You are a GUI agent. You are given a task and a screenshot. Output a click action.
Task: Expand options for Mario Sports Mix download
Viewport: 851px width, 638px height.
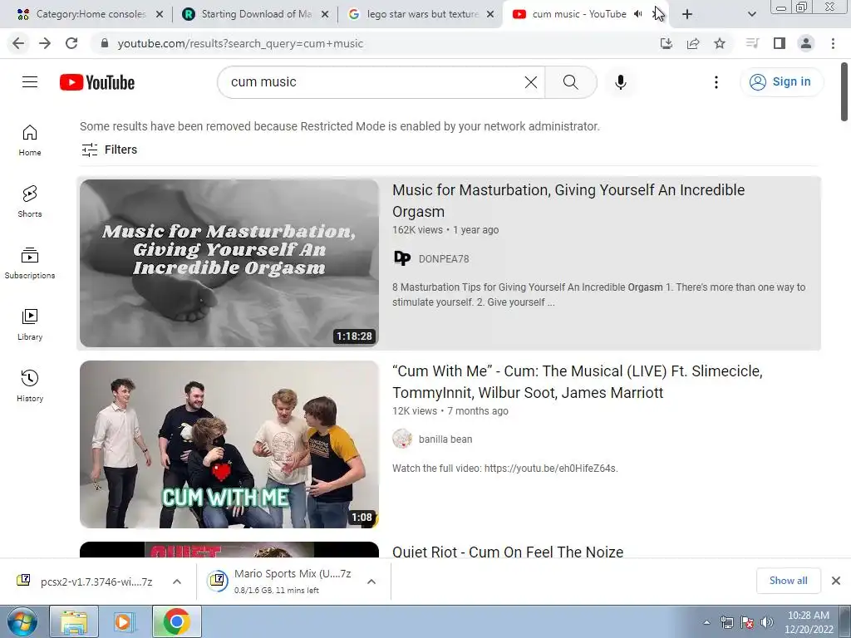(371, 582)
